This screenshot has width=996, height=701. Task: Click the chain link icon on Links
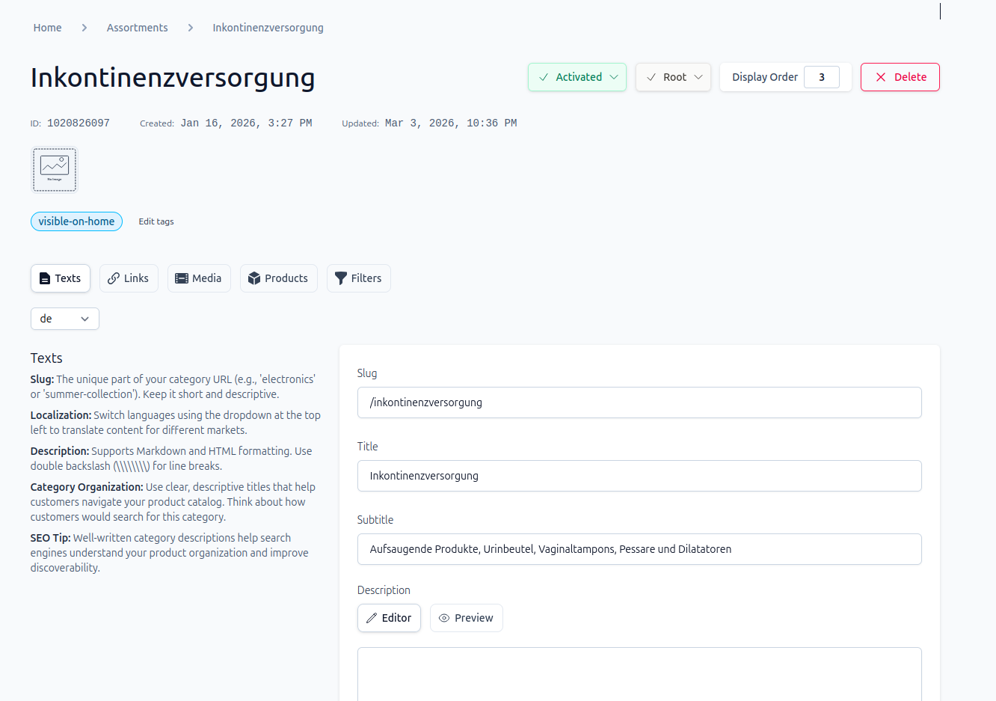click(x=114, y=278)
